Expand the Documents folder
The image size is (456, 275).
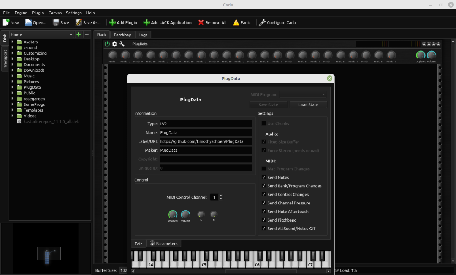(x=13, y=64)
